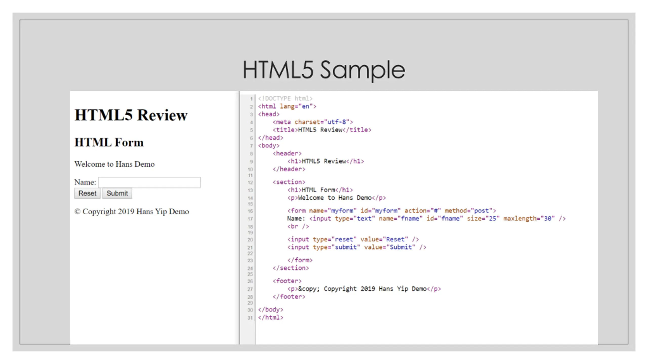Click the &copy; Copyright paragraph code line
648x364 pixels.
point(364,289)
